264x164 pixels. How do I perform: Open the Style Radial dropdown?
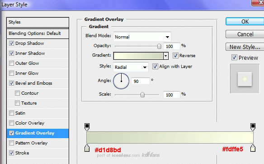click(131, 67)
